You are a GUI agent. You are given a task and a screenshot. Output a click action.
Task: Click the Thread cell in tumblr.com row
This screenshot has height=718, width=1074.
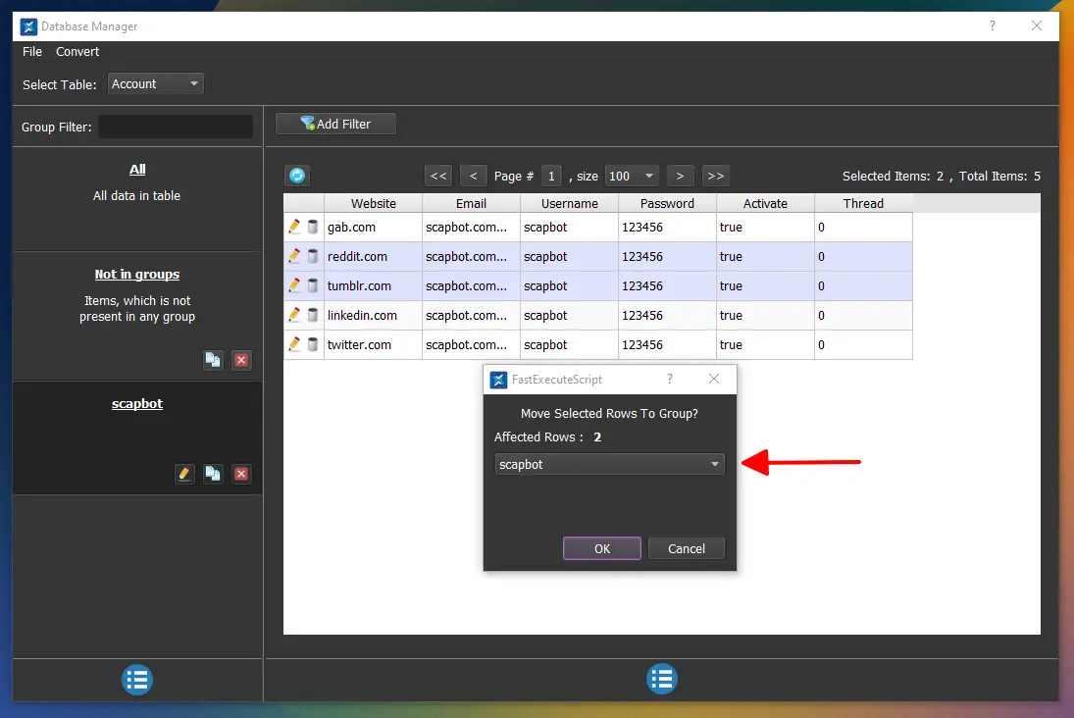[863, 286]
